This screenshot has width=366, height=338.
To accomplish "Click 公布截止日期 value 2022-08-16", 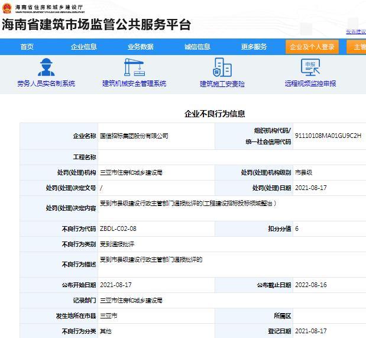I will [x=310, y=285].
